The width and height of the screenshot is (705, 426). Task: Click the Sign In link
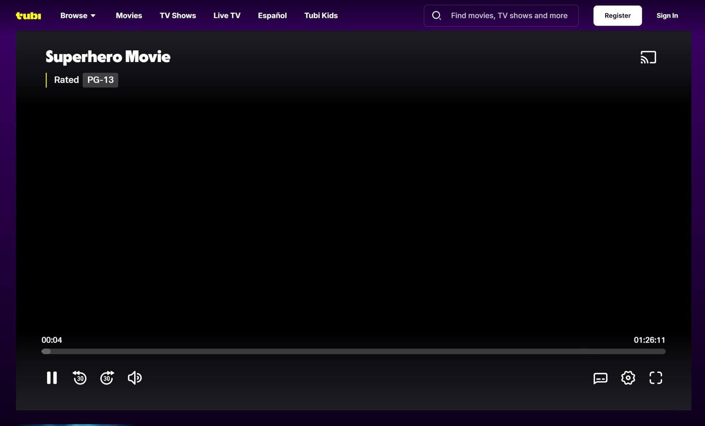coord(667,16)
